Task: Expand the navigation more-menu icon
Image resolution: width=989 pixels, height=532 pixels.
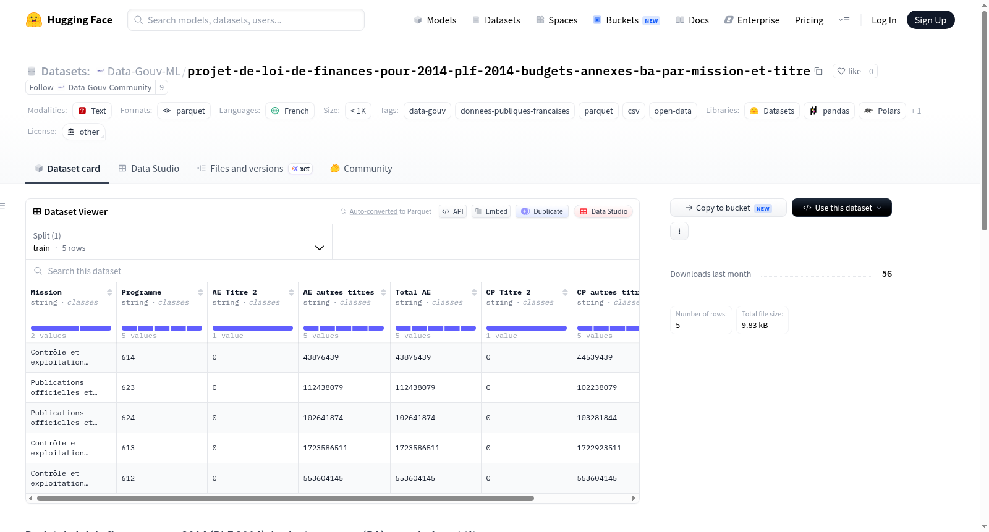Action: 844,20
